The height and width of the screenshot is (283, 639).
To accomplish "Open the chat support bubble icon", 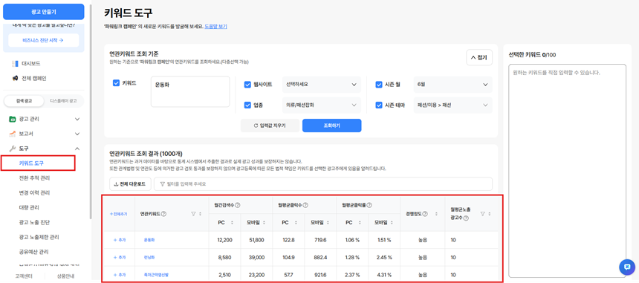I will [627, 267].
